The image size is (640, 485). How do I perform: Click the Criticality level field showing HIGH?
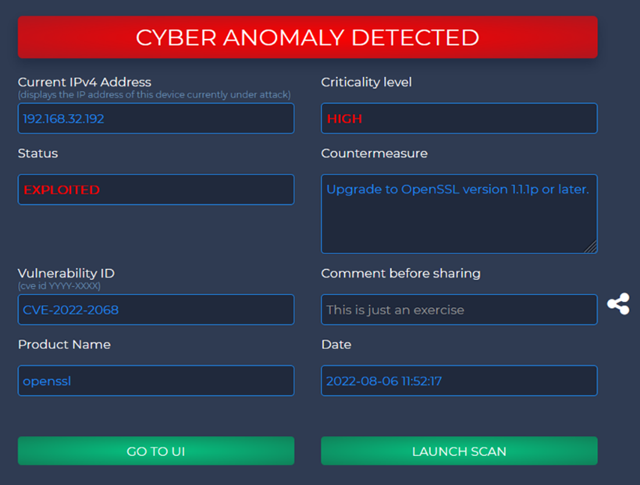(x=459, y=119)
